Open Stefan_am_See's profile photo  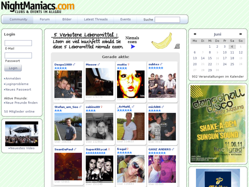coord(68,127)
